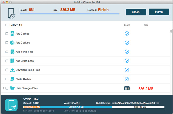Click the vertical scrollbar thumb of the list
The image size is (173, 114).
point(171,31)
